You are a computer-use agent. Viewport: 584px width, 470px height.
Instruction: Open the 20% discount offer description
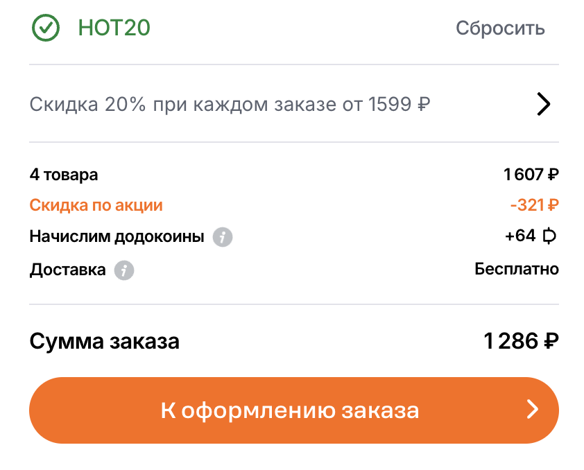click(x=230, y=104)
